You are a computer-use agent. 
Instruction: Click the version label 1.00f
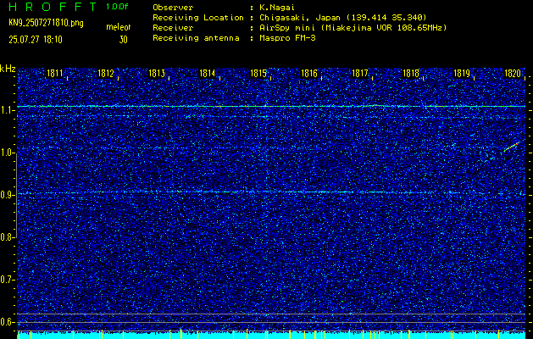[117, 7]
